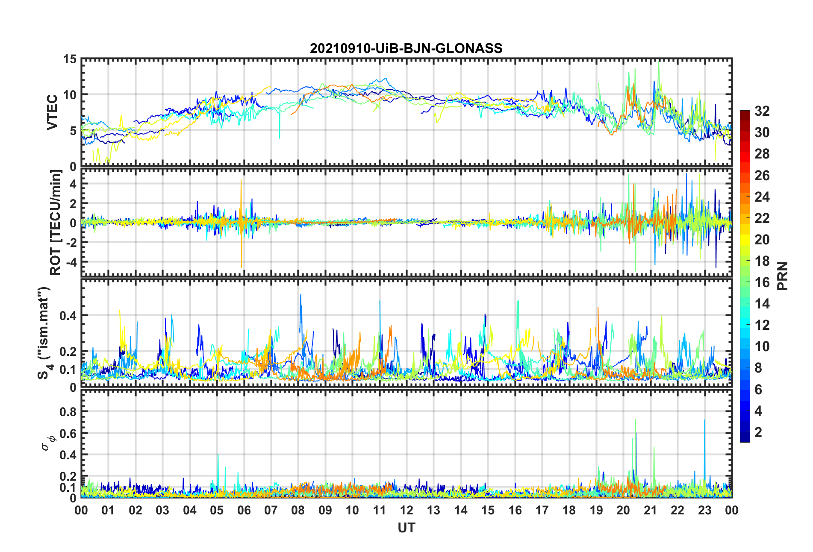813x552 pixels.
Task: Click x-axis hour tick label 21
Action: pyautogui.click(x=651, y=510)
